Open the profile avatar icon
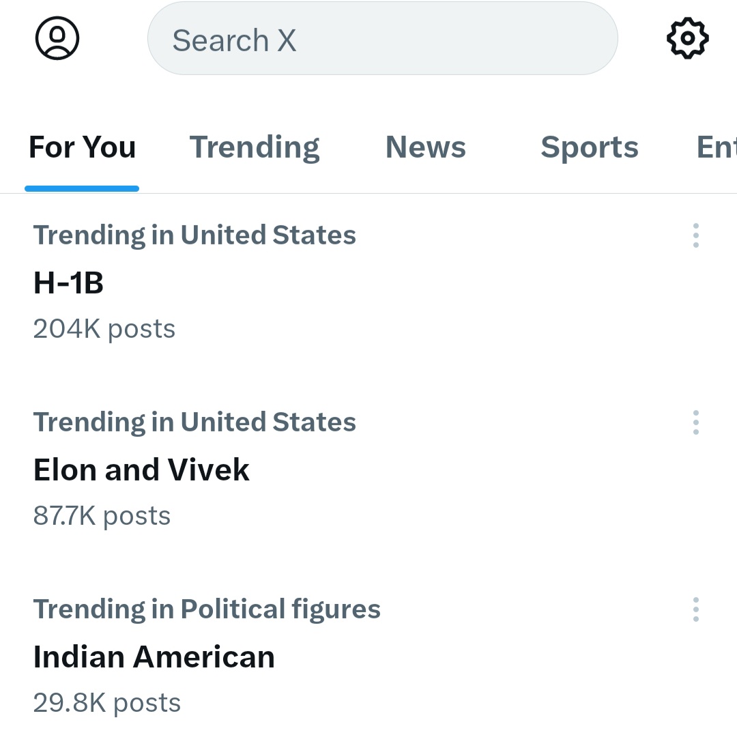This screenshot has width=737, height=748. (57, 38)
